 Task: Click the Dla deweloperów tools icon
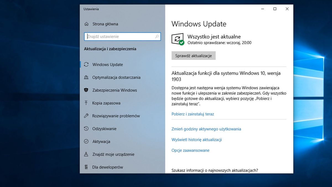pyautogui.click(x=86, y=167)
